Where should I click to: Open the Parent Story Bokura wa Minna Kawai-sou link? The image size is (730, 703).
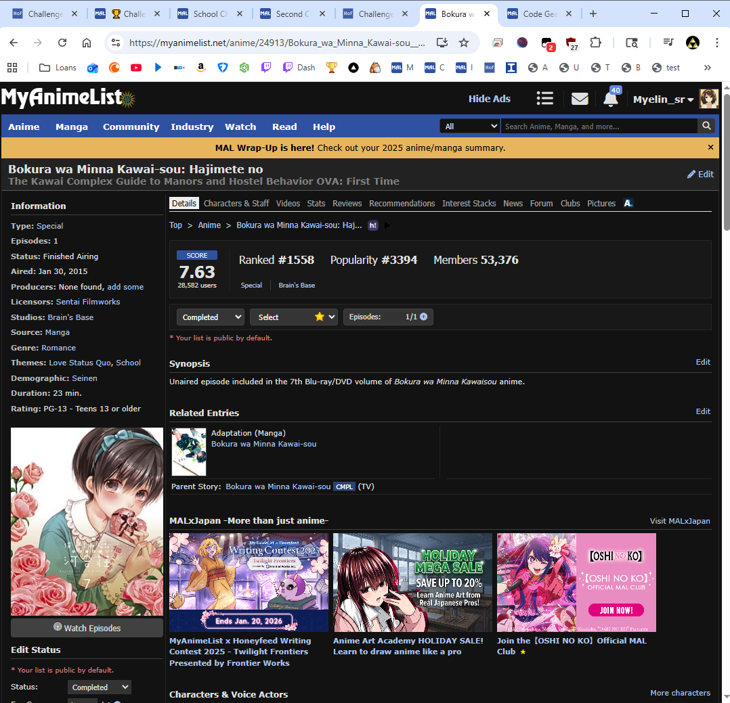(x=278, y=486)
